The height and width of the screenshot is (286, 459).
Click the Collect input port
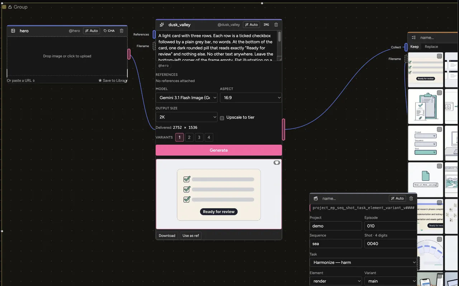tap(406, 47)
